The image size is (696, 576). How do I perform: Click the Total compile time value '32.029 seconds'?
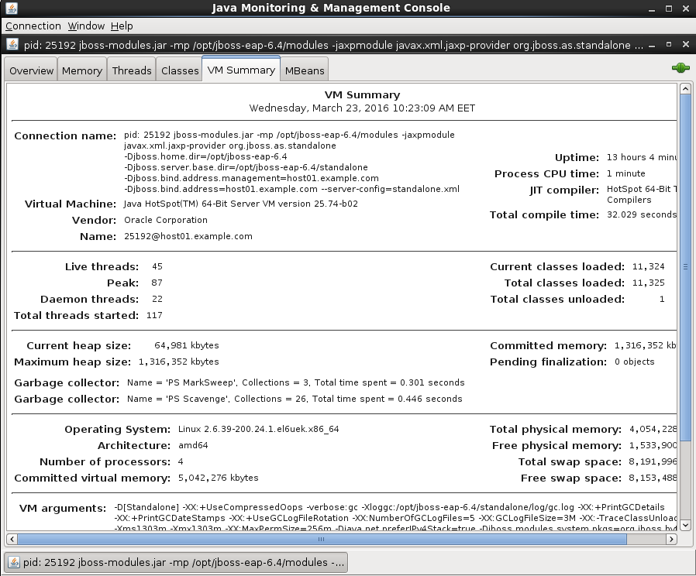(x=642, y=214)
